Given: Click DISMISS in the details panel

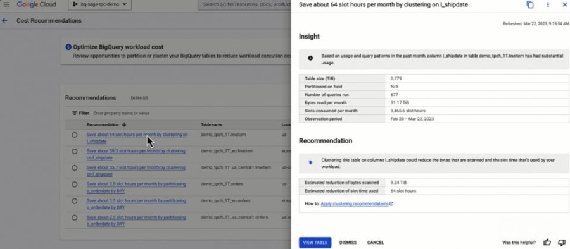Looking at the screenshot, I should click(x=348, y=243).
